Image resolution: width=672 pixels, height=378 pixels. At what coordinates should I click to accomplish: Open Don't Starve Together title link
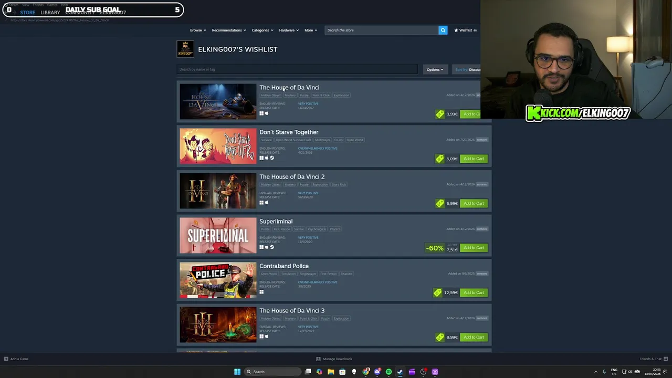(x=289, y=132)
